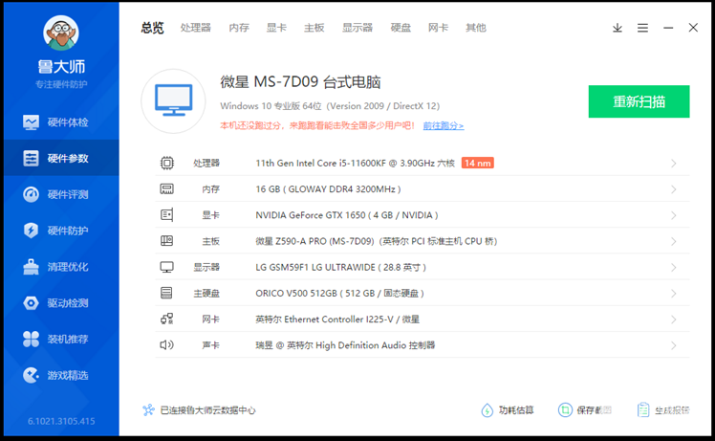Click the 内存 memory row icon
This screenshot has width=715, height=441.
pos(167,189)
